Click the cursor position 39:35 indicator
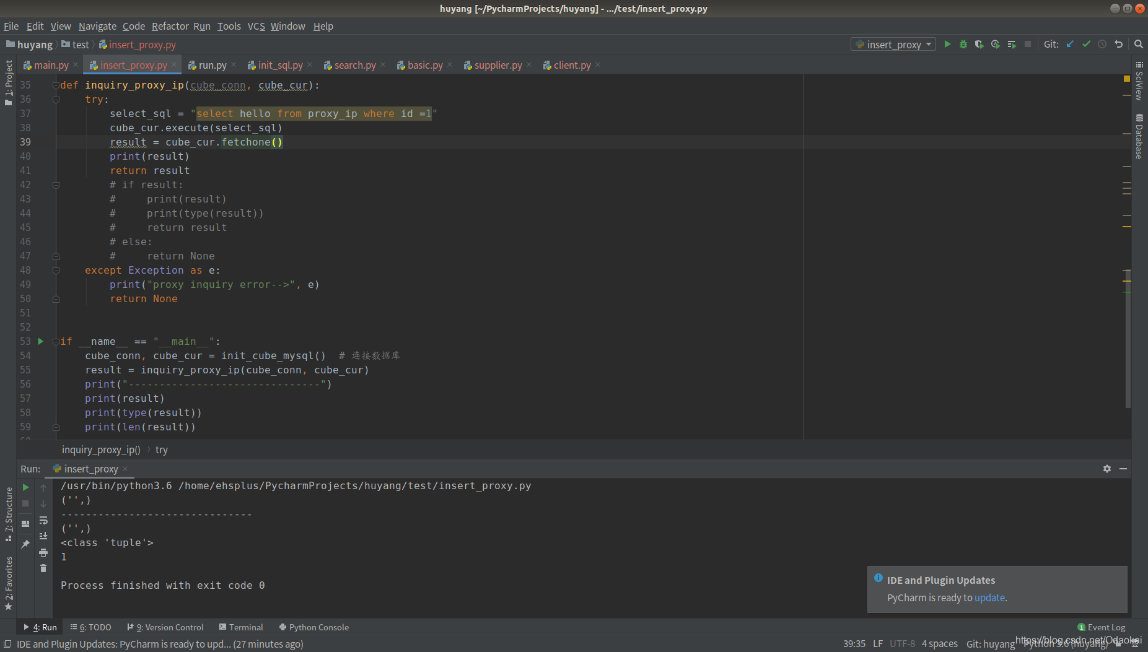 [854, 644]
